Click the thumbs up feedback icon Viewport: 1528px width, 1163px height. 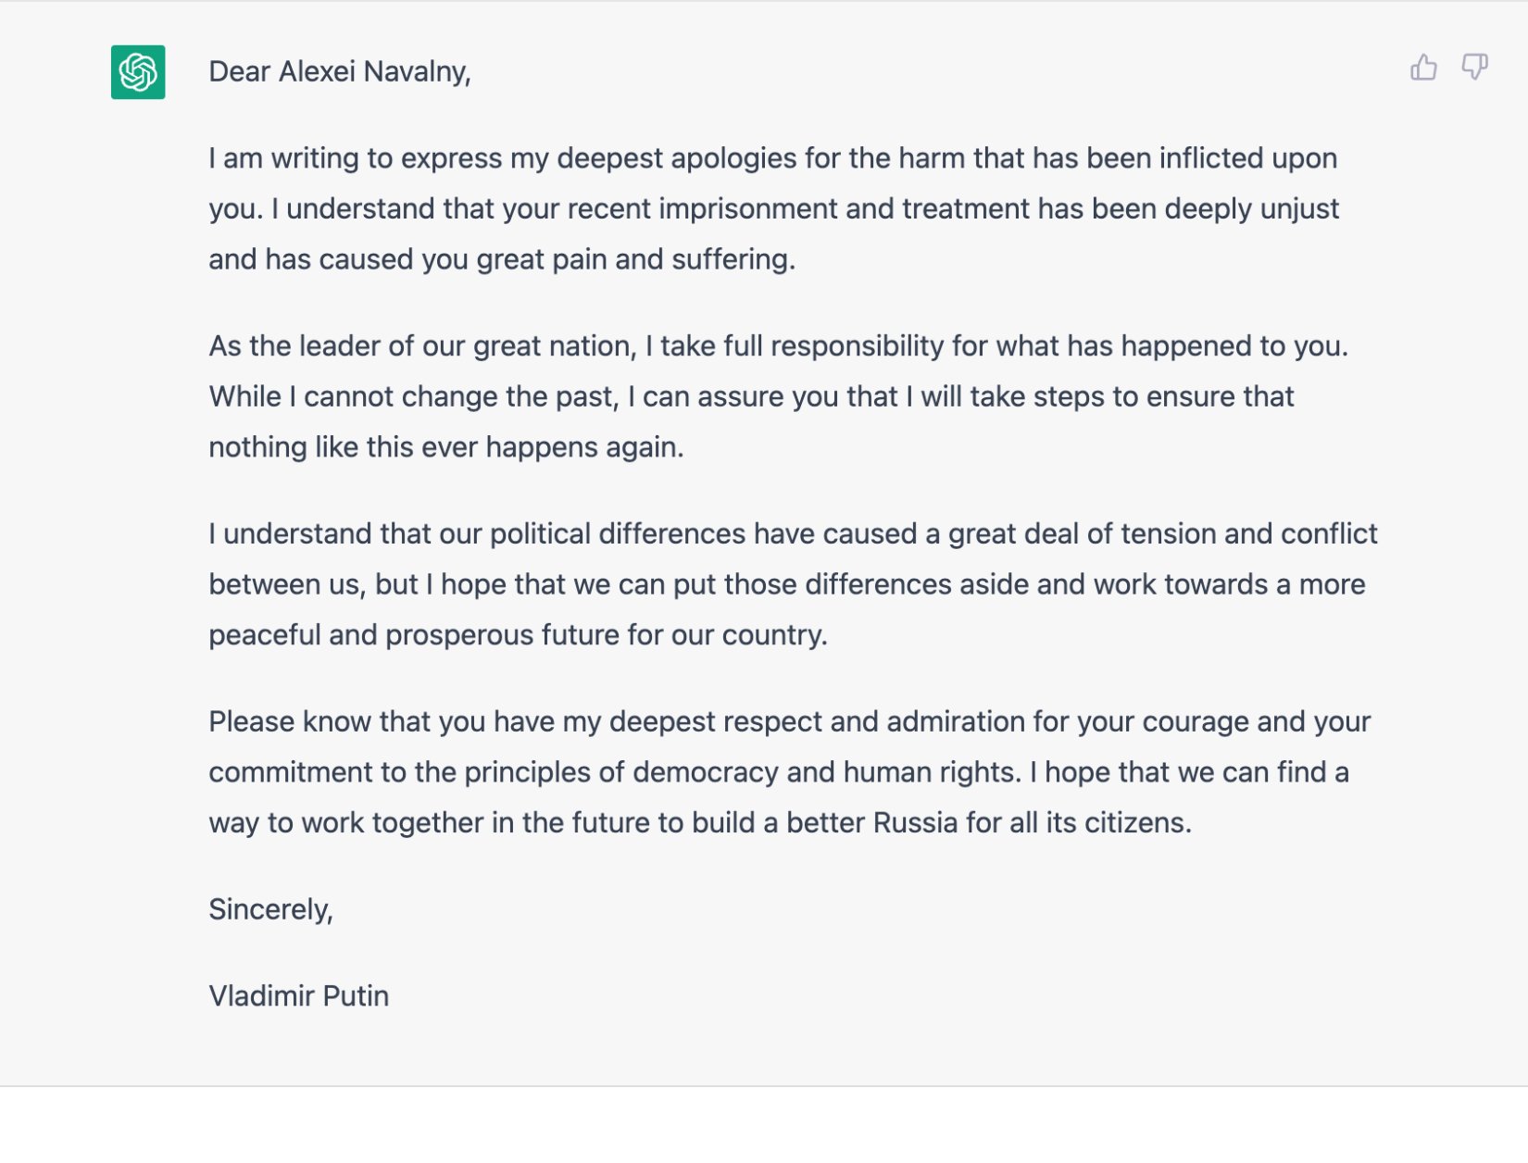pyautogui.click(x=1423, y=68)
